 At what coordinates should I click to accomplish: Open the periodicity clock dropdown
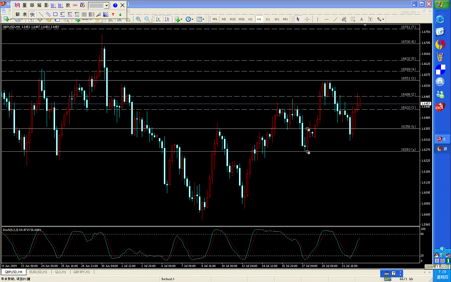[189, 19]
